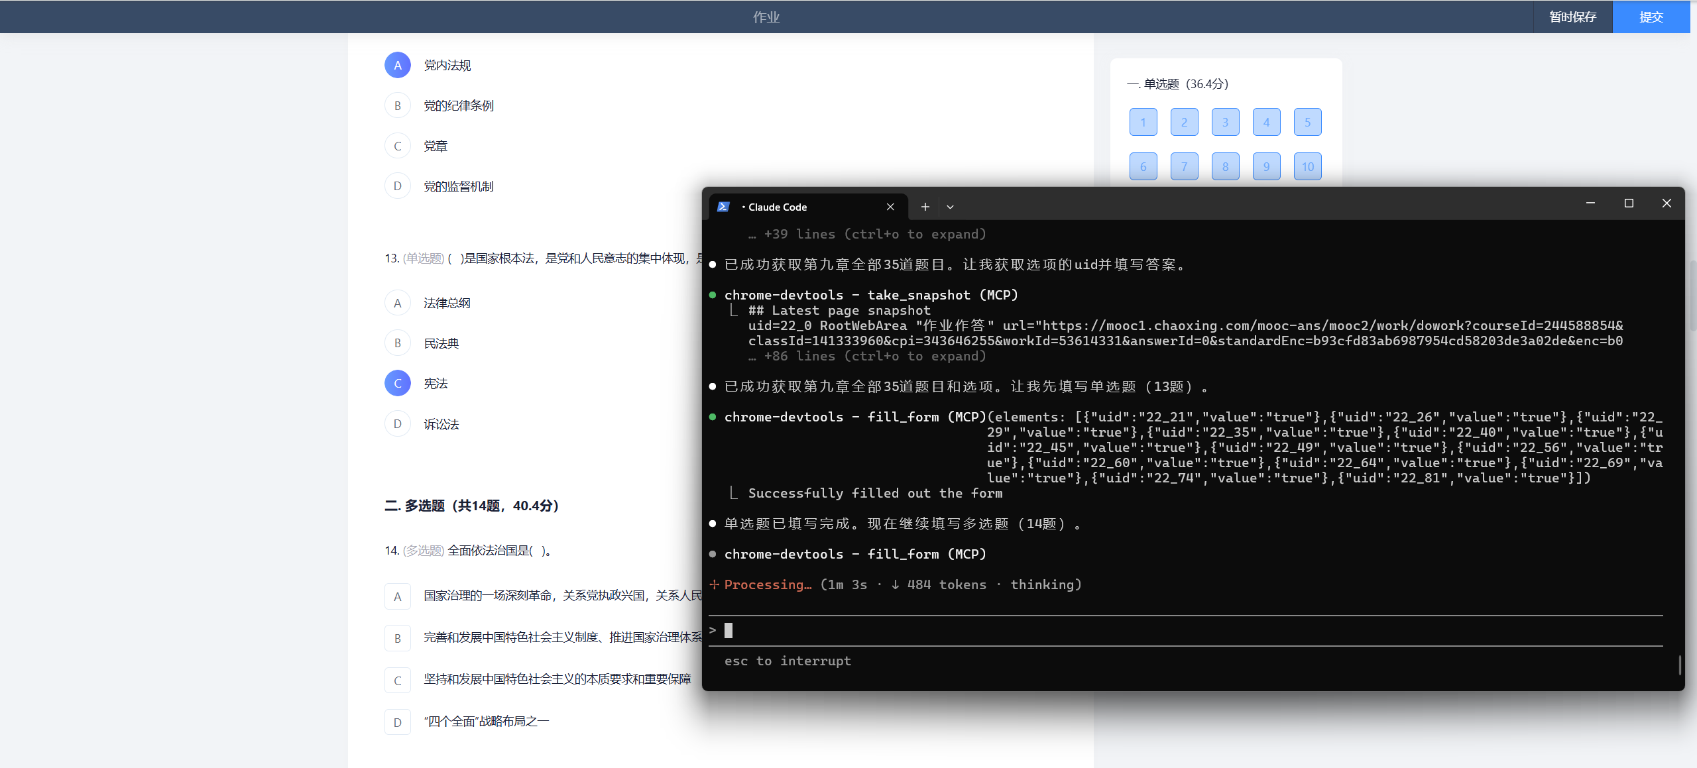Jump to question 9 in navigator
Viewport: 1697px width, 768px height.
tap(1266, 166)
